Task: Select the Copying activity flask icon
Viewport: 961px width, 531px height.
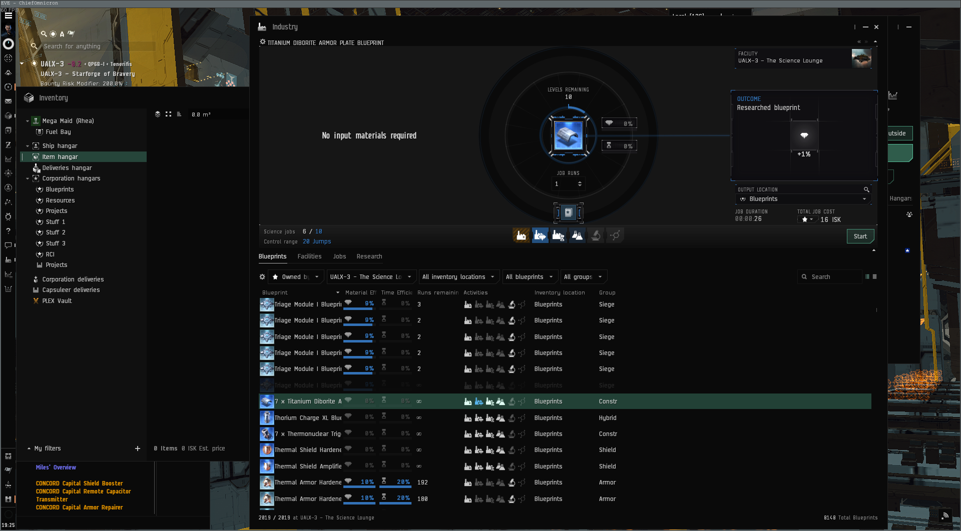Action: 577,235
